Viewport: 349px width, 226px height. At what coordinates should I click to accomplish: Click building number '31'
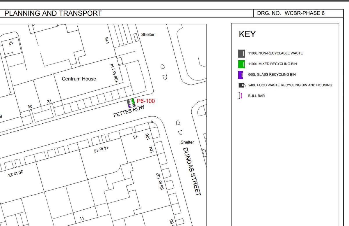pyautogui.click(x=49, y=101)
